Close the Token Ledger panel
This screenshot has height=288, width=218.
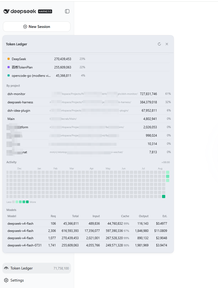(x=167, y=44)
